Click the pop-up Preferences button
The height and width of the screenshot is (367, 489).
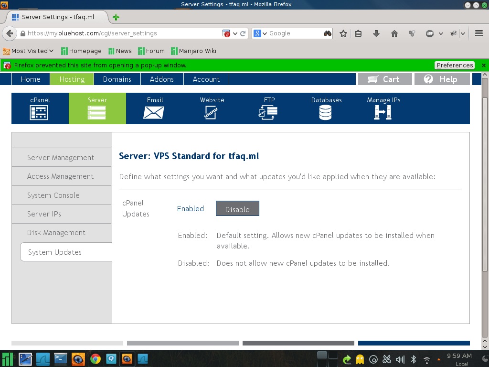455,65
